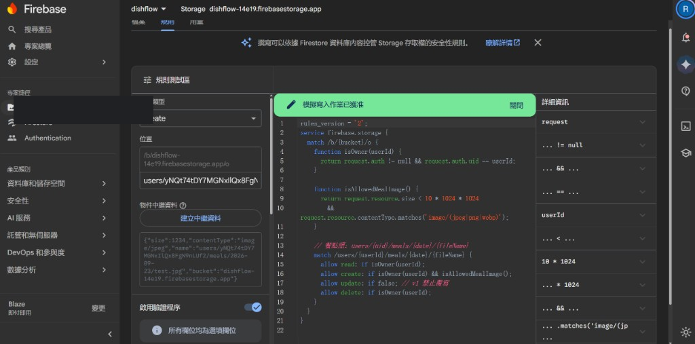Expand the '... < ...' detail row
The height and width of the screenshot is (344, 695).
coord(596,239)
